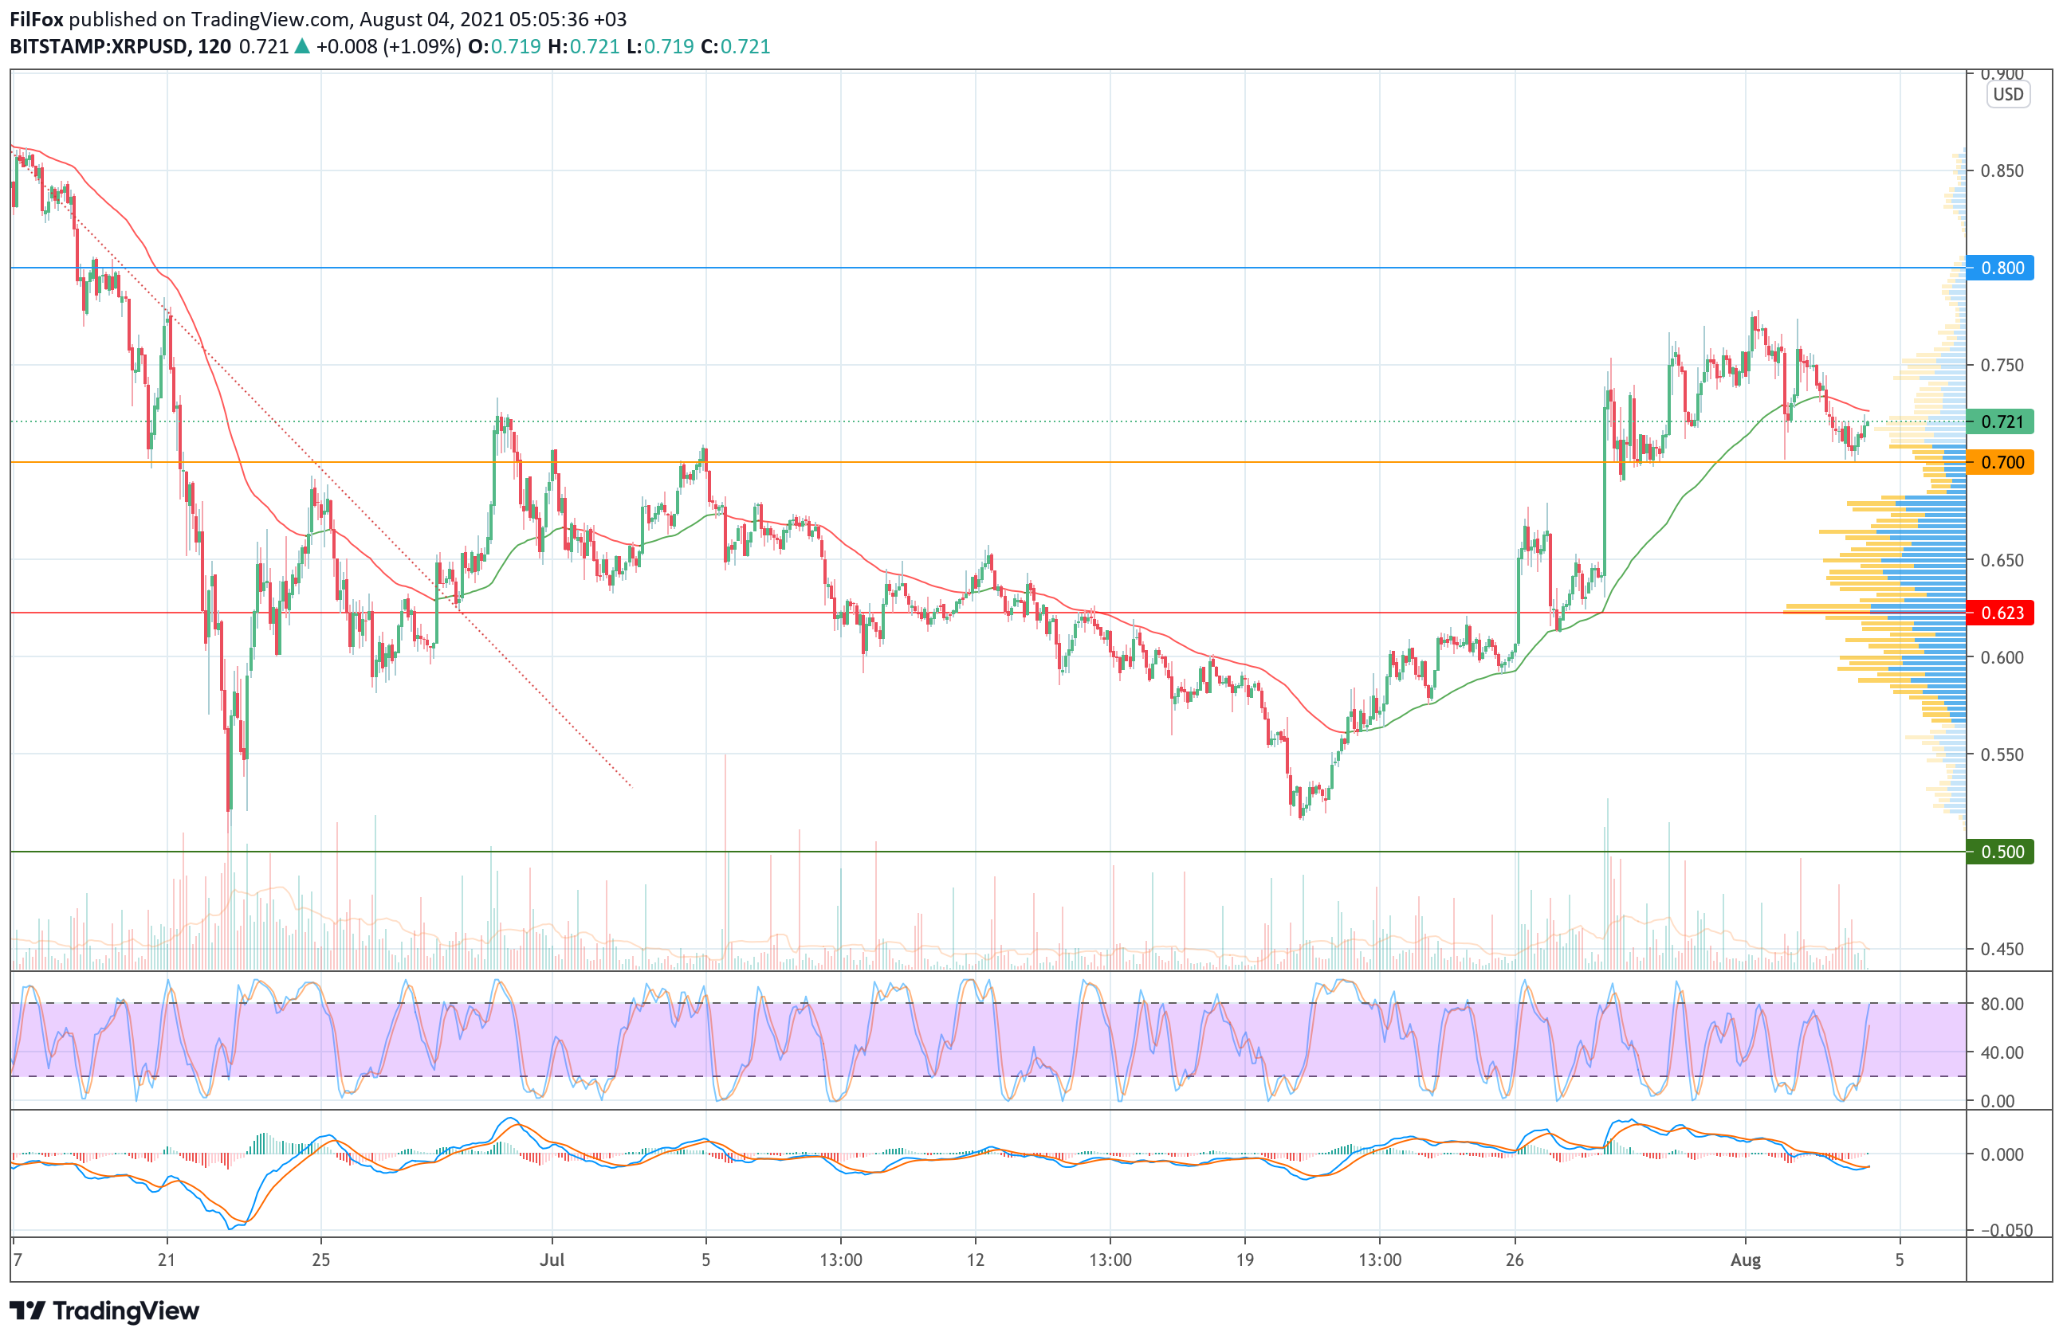Click the 0.450 price scale label
Viewport: 2063px width, 1340px height.
(2002, 950)
